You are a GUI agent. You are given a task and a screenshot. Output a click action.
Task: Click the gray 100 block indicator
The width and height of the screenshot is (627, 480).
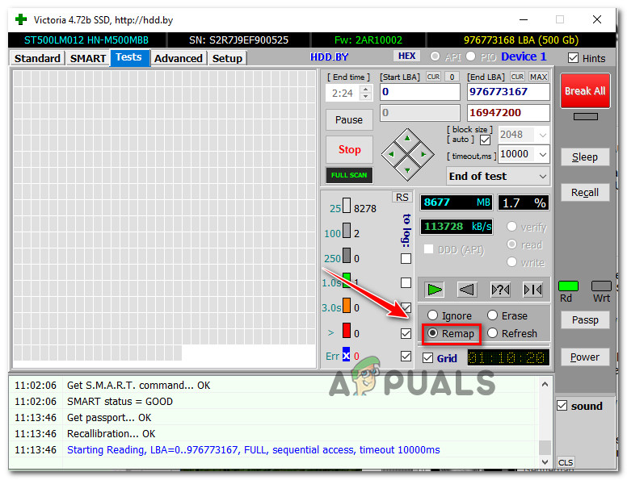(347, 231)
